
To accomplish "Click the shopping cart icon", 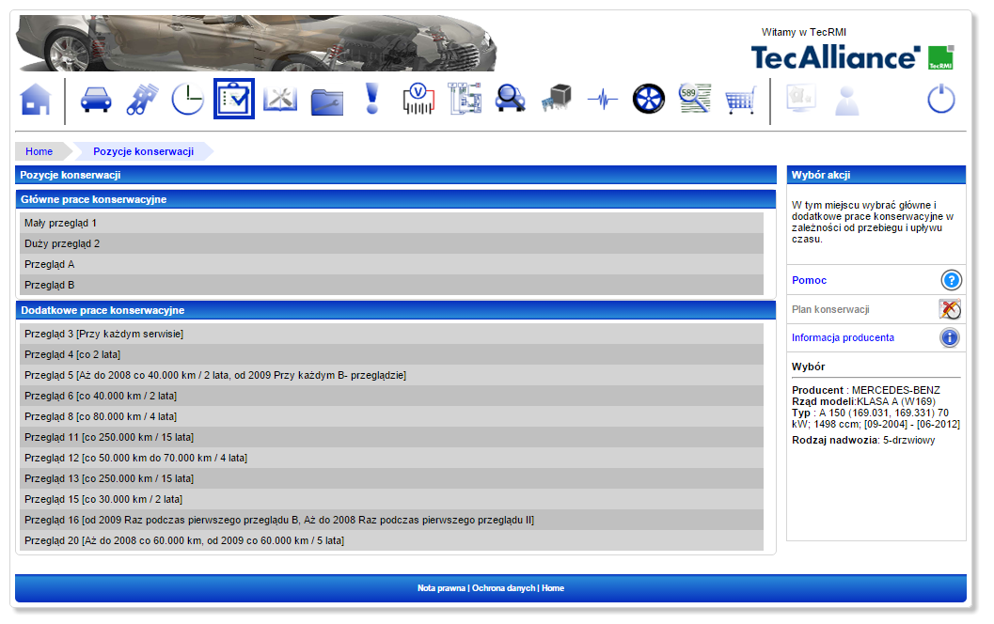I will pos(740,100).
